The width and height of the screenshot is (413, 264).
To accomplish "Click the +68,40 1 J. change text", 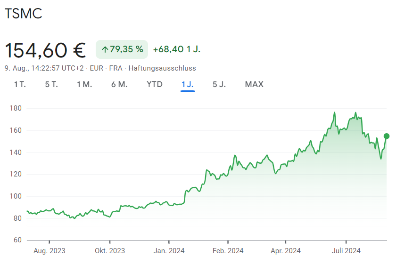I will (x=177, y=49).
